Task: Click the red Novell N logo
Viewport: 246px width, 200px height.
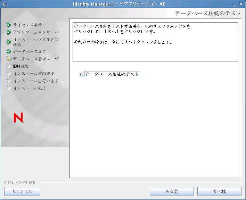Action: (x=19, y=118)
